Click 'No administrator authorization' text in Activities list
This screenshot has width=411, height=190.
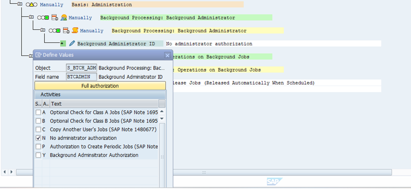tap(83, 138)
